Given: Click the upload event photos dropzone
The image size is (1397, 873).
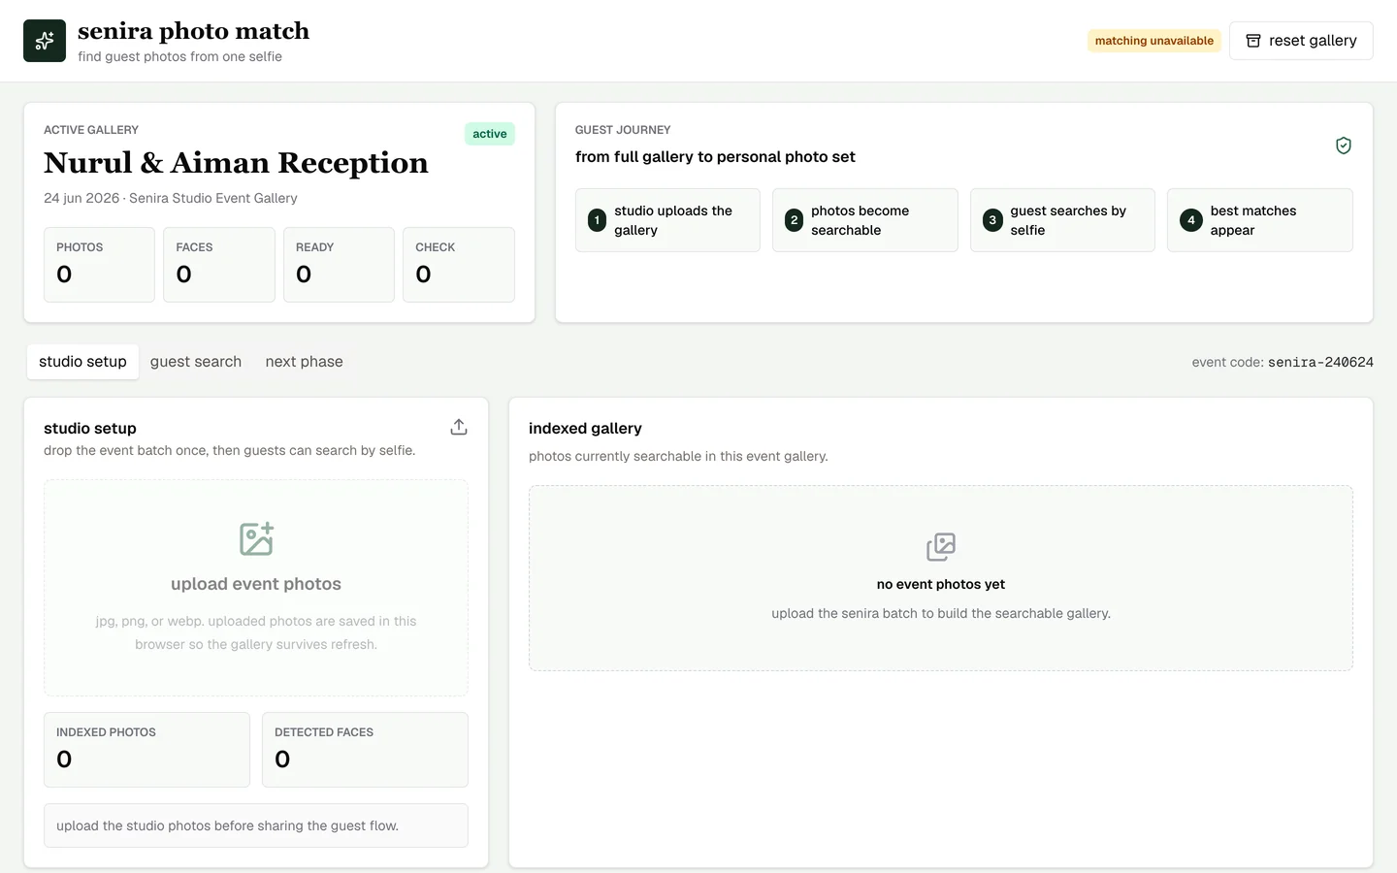Looking at the screenshot, I should tap(256, 588).
